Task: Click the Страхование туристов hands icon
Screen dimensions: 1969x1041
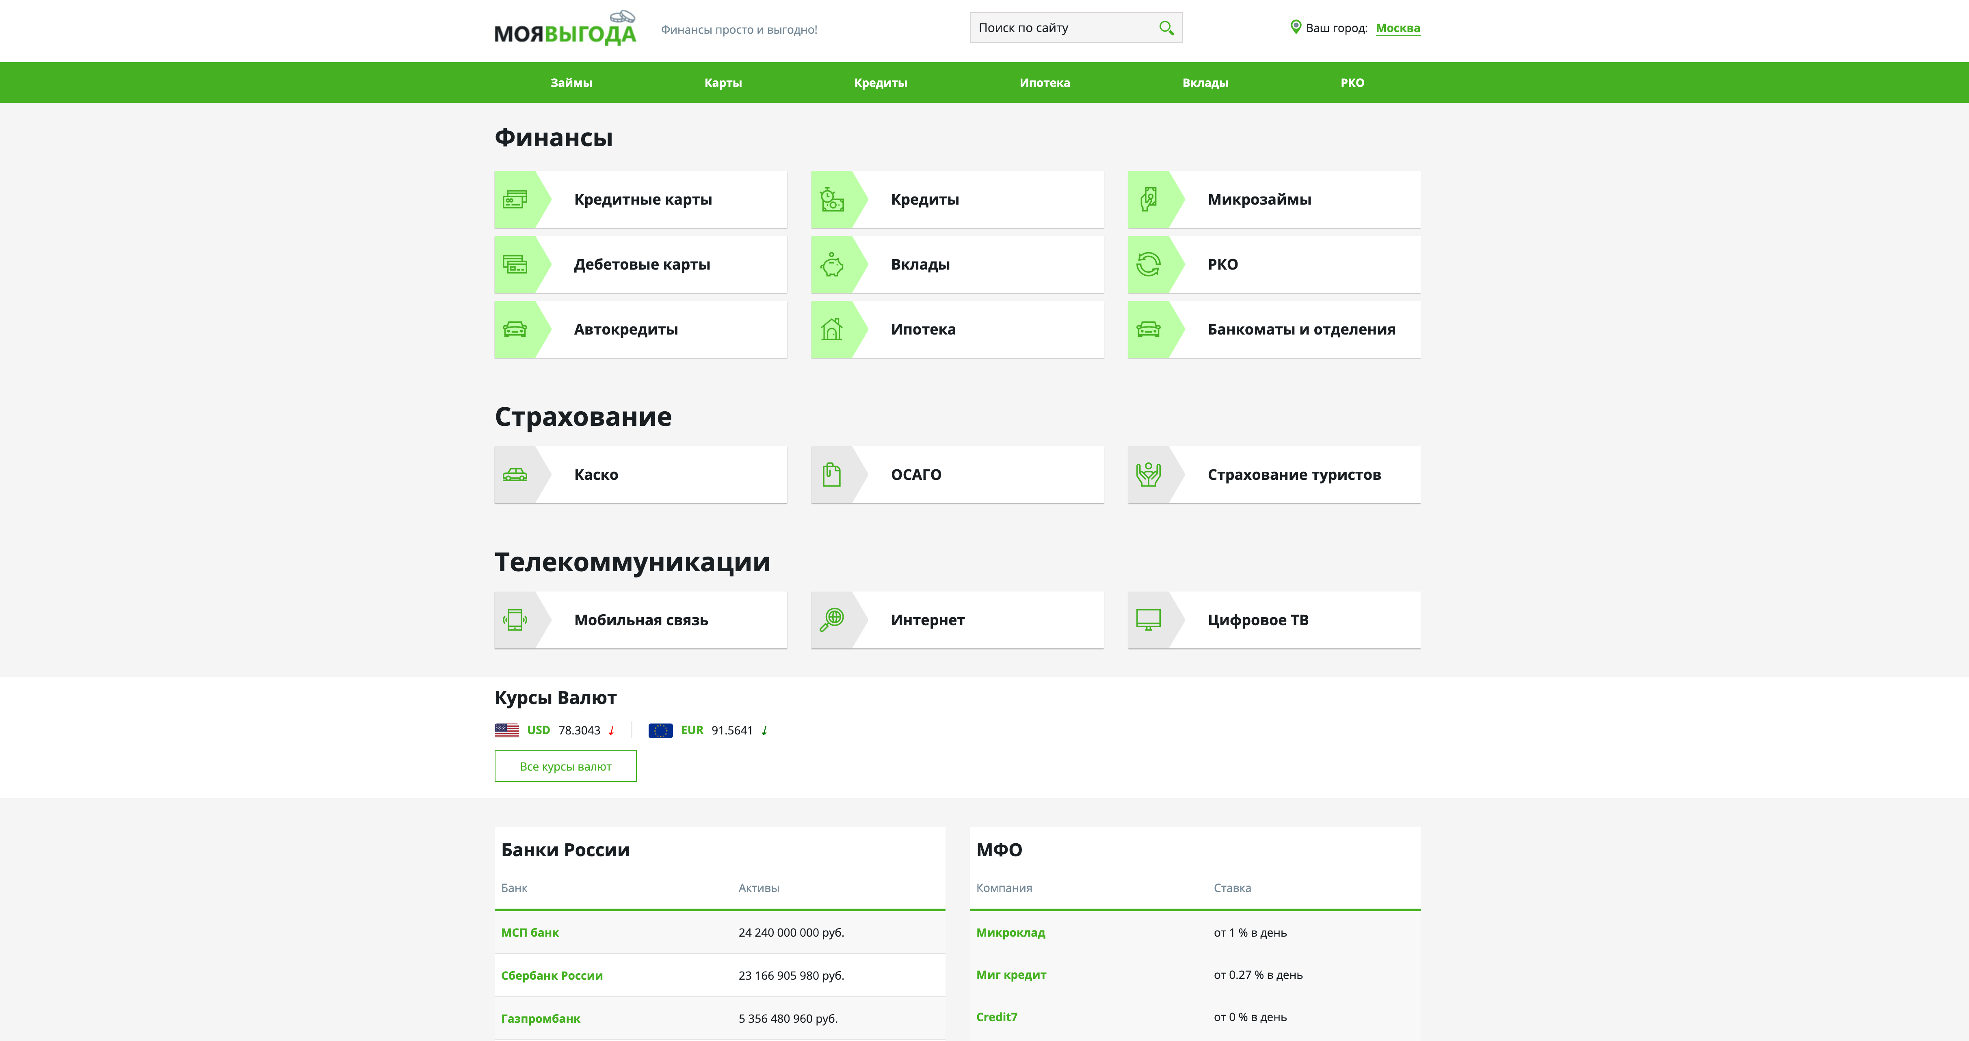Action: click(1148, 475)
